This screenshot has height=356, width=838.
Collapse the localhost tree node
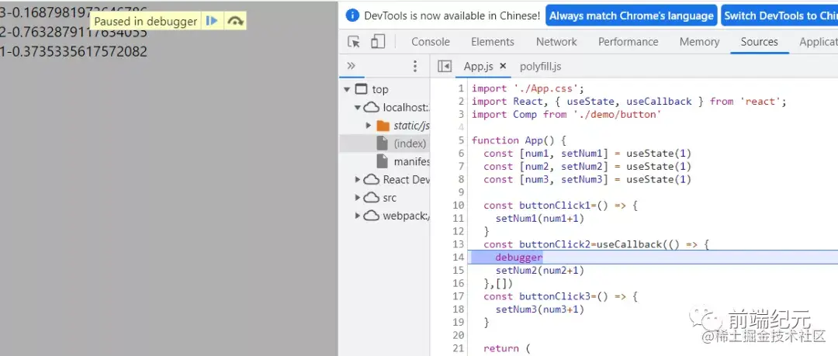[358, 108]
